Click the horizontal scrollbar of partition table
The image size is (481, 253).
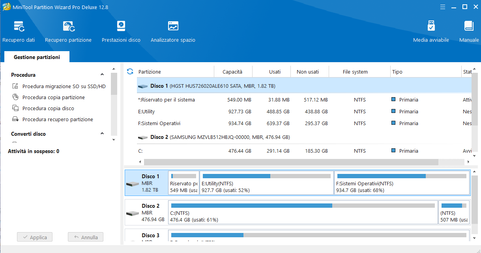[291, 162]
